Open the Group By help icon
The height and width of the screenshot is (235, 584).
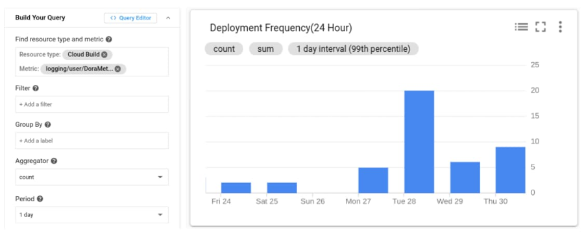[x=47, y=124]
